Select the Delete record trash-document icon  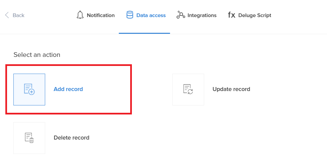[x=29, y=138]
